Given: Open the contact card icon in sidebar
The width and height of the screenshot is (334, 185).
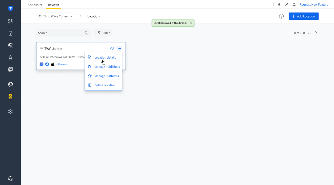Looking at the screenshot, I should (x=10, y=69).
